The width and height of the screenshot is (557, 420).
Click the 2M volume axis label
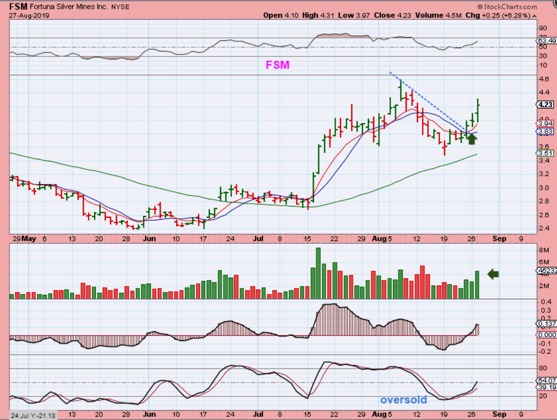[x=544, y=286]
